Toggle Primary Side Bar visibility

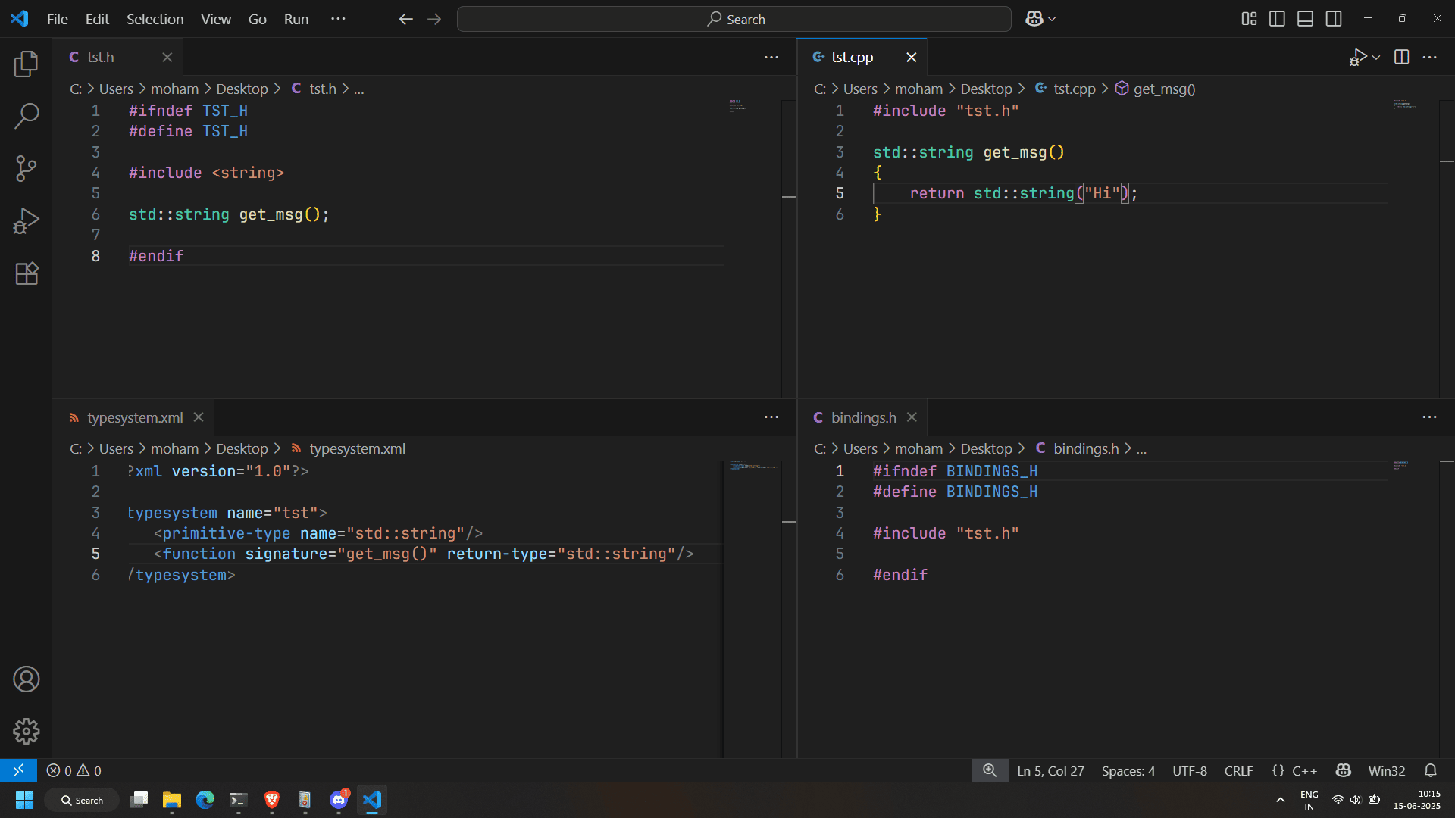click(1277, 19)
